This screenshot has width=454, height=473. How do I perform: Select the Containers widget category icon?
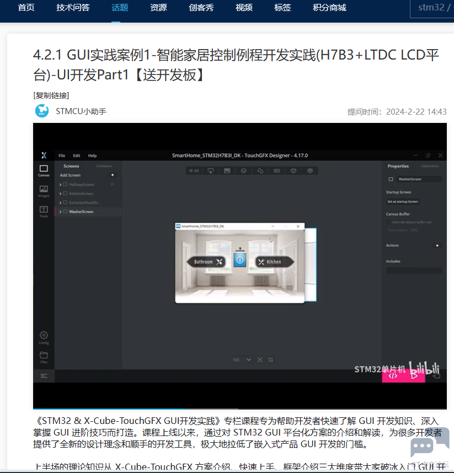pos(244,171)
